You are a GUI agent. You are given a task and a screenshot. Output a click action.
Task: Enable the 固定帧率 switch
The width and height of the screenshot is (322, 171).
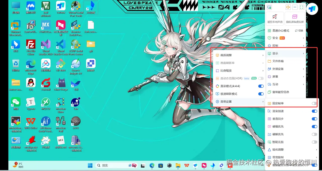click(314, 104)
